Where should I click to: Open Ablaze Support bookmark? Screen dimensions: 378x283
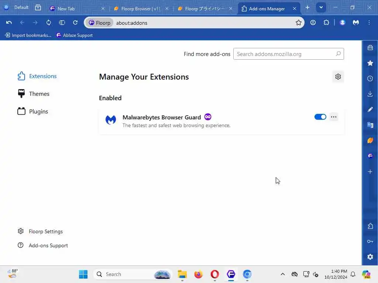(75, 35)
